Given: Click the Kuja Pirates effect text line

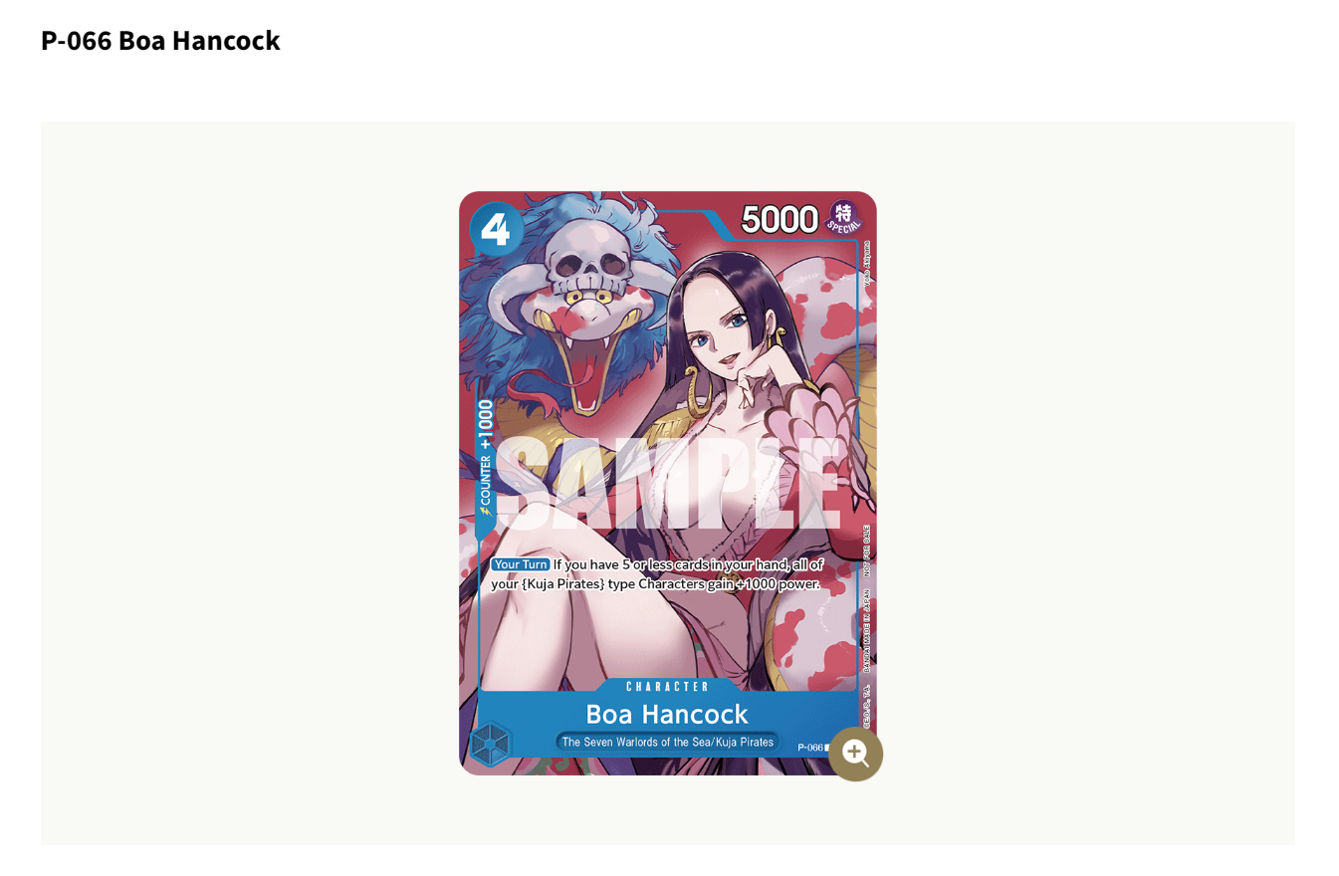Looking at the screenshot, I should 655,584.
